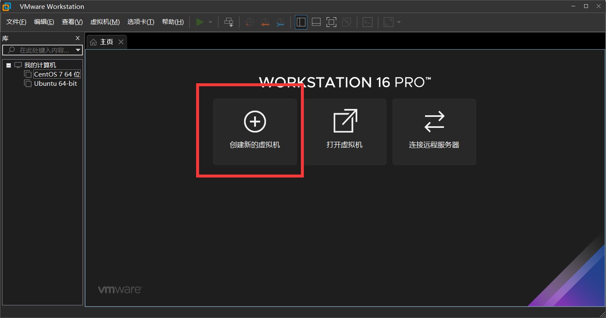Screen dimensions: 606x318
Task: Open the power options dropdown arrow
Action: 210,22
